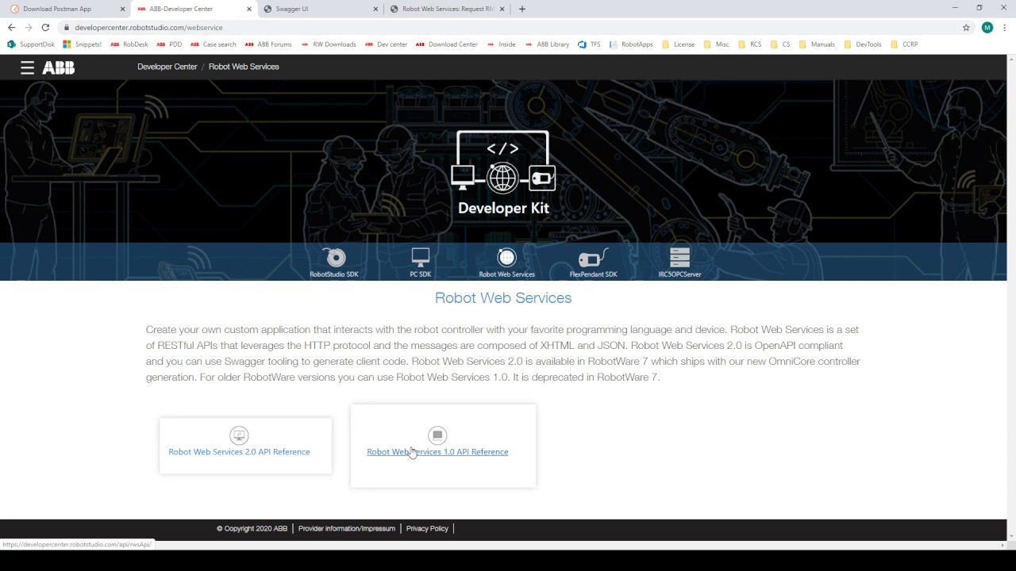Open the TFS bookmark
1016x571 pixels.
(590, 44)
